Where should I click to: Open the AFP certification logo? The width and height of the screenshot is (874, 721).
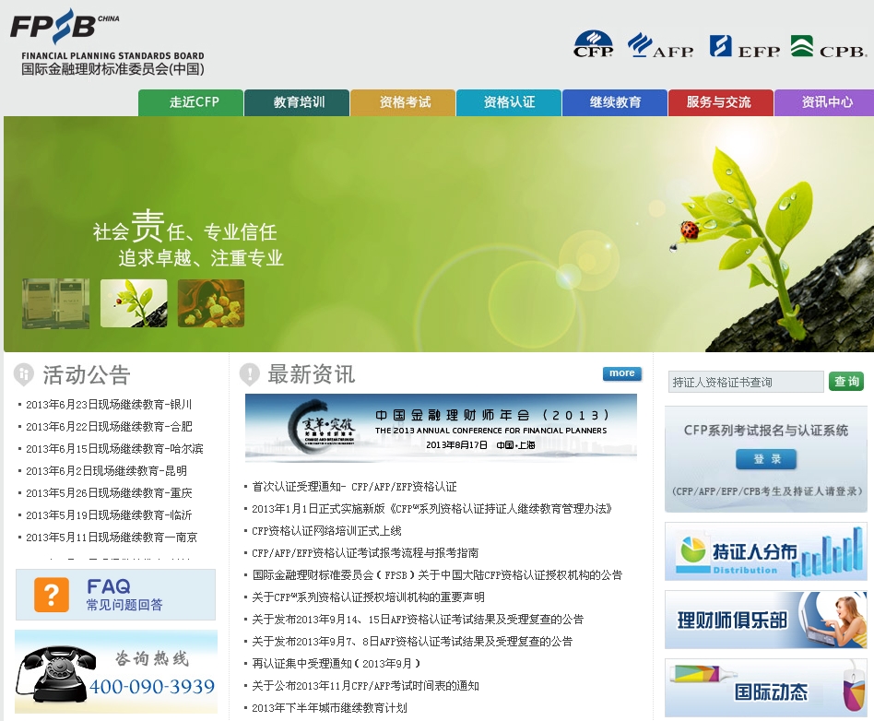[660, 45]
